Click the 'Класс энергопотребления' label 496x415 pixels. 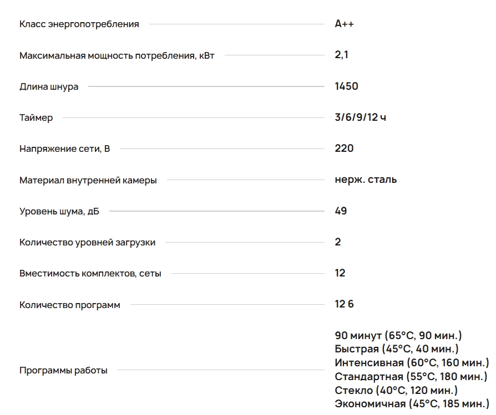tap(79, 24)
